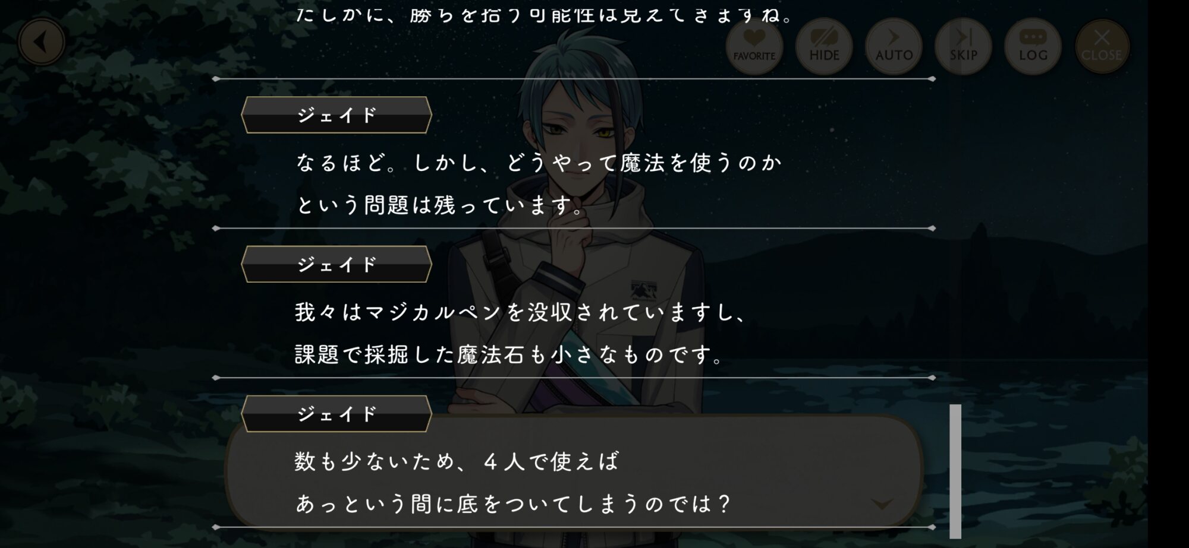This screenshot has height=548, width=1189.
Task: Click the なるほど。しかし log line
Action: [539, 162]
